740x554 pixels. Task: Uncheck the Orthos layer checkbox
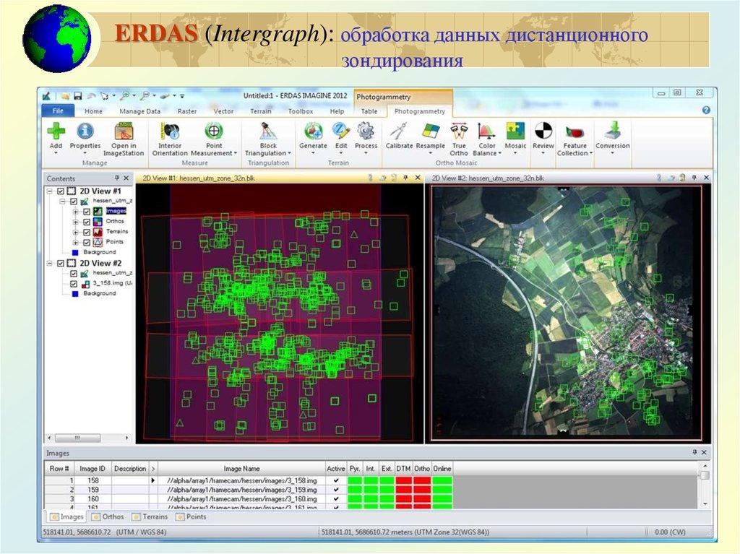(86, 222)
